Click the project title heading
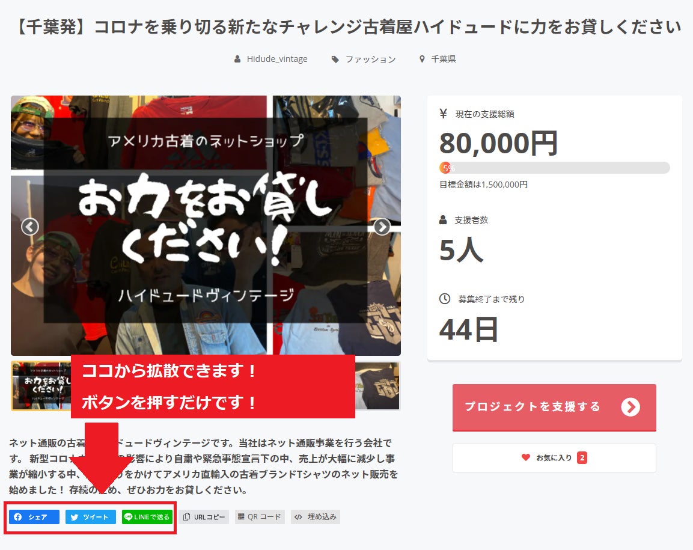The height and width of the screenshot is (550, 693). click(347, 27)
